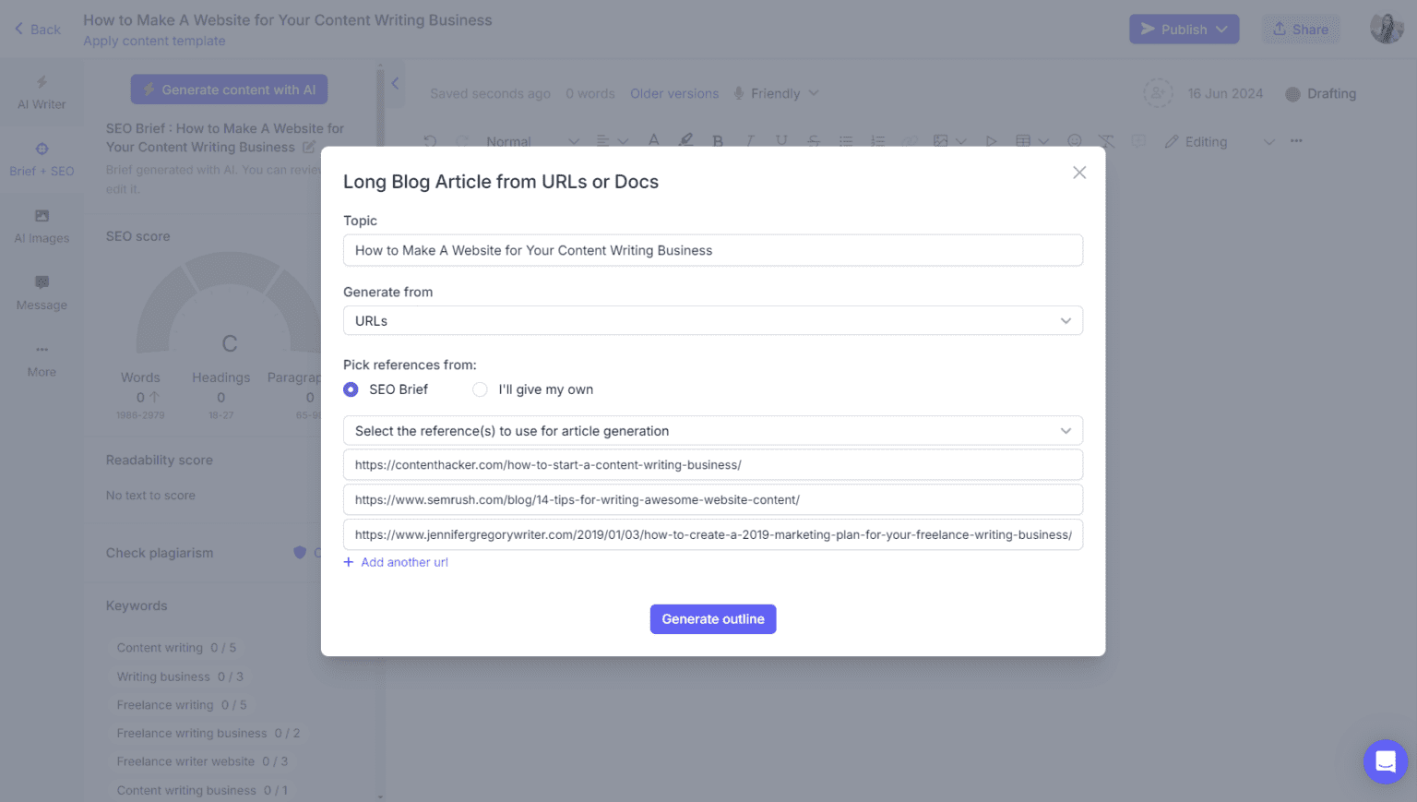Select AI Writer in the left sidebar
Image resolution: width=1417 pixels, height=802 pixels.
click(42, 91)
